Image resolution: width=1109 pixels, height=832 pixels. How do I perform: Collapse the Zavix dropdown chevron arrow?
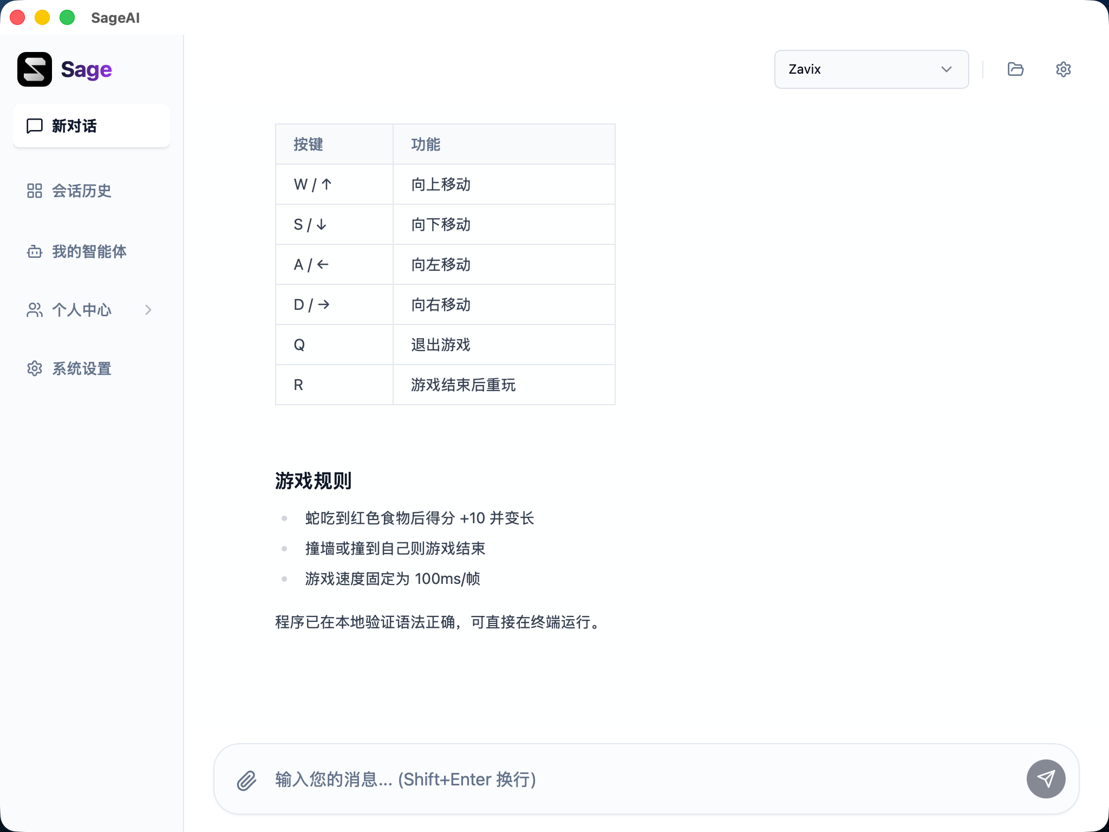[x=946, y=69]
